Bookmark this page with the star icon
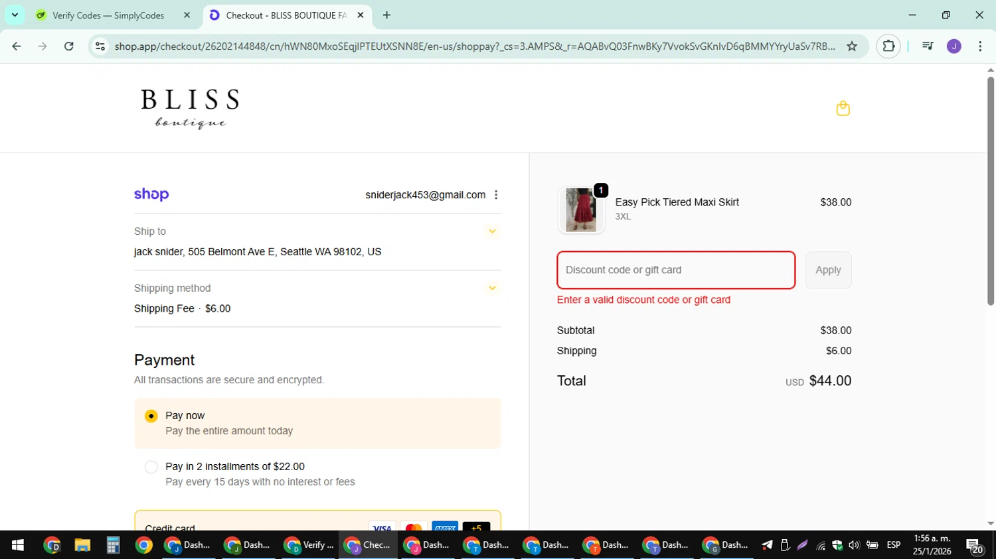This screenshot has height=559, width=996. [x=852, y=46]
